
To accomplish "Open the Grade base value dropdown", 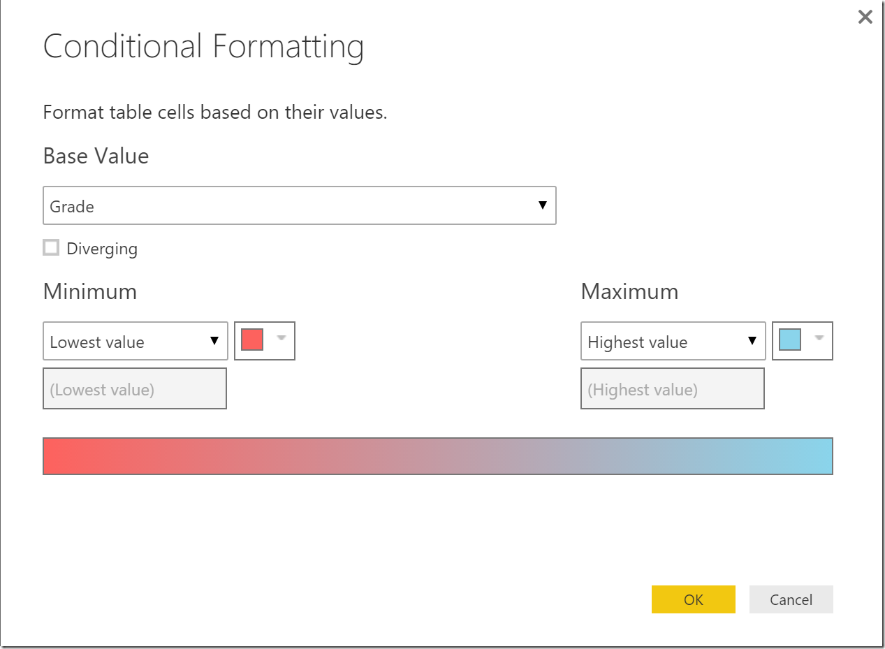I will click(299, 205).
